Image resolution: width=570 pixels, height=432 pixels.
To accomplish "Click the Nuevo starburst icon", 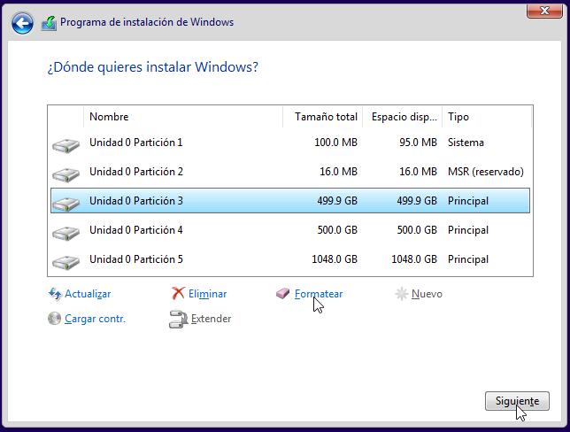I will (401, 294).
